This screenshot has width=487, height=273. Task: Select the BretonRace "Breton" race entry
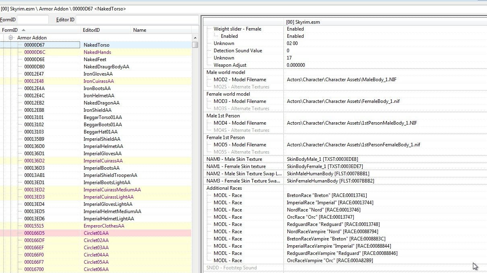pos(345,195)
